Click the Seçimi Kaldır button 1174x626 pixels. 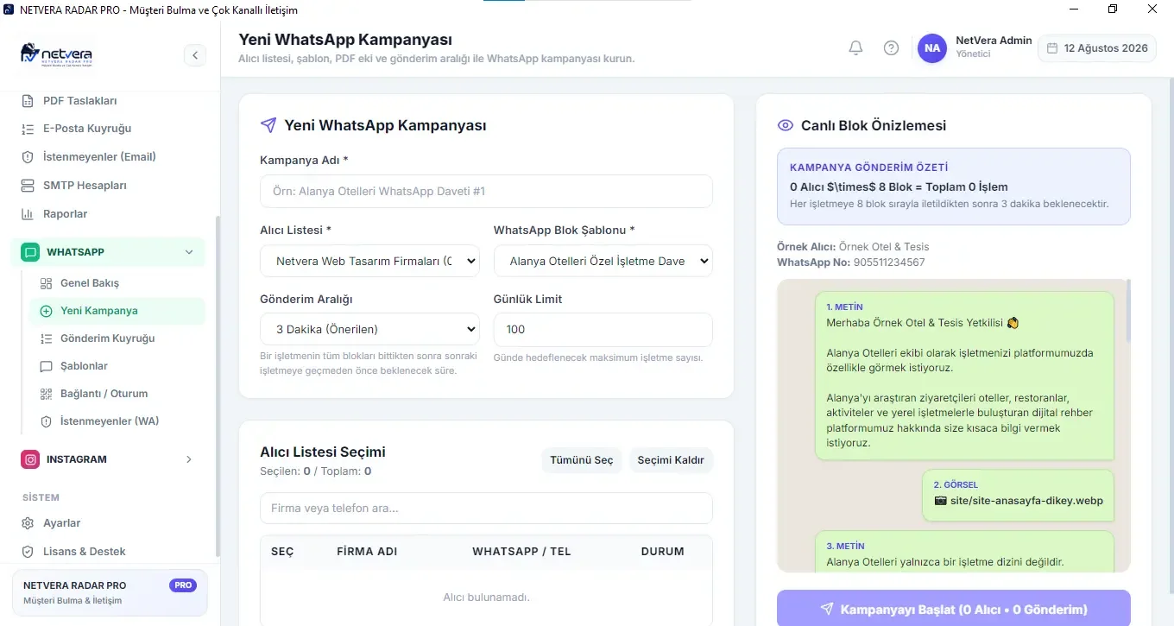click(x=671, y=460)
